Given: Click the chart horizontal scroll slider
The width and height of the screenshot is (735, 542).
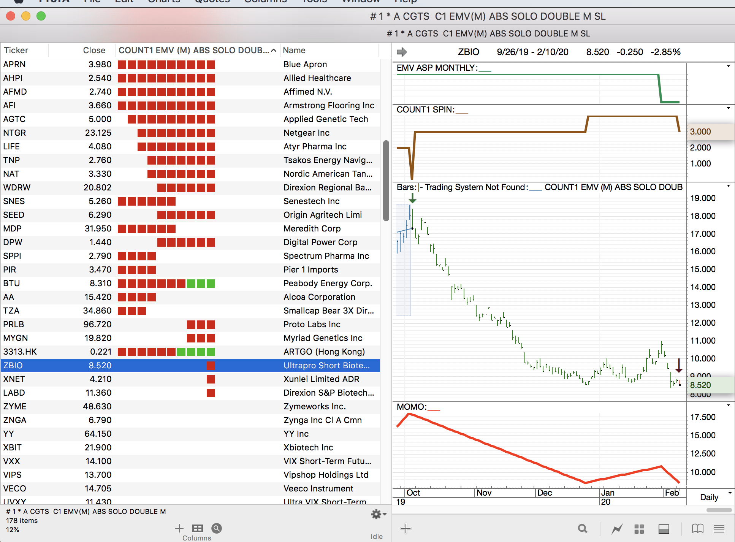Looking at the screenshot, I should [x=719, y=510].
